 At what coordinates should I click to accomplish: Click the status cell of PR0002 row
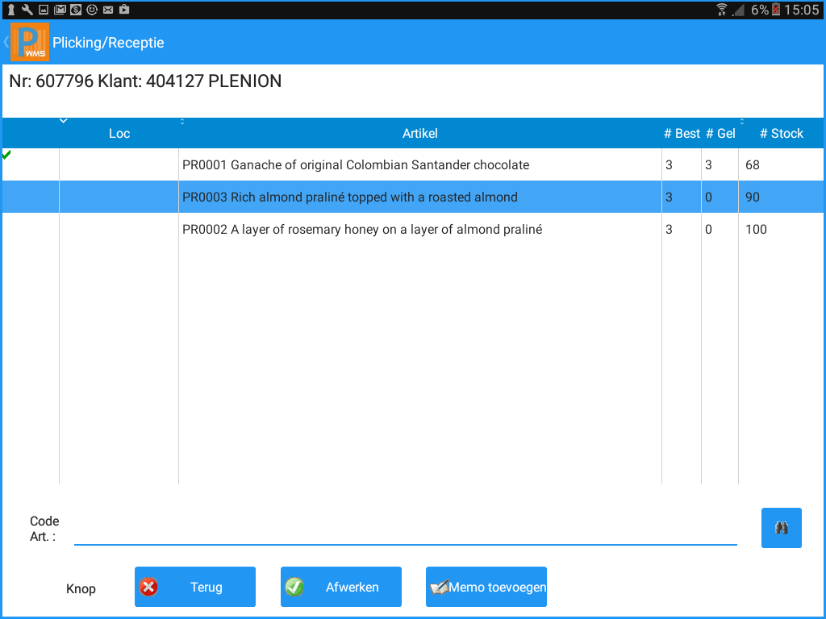pos(31,229)
